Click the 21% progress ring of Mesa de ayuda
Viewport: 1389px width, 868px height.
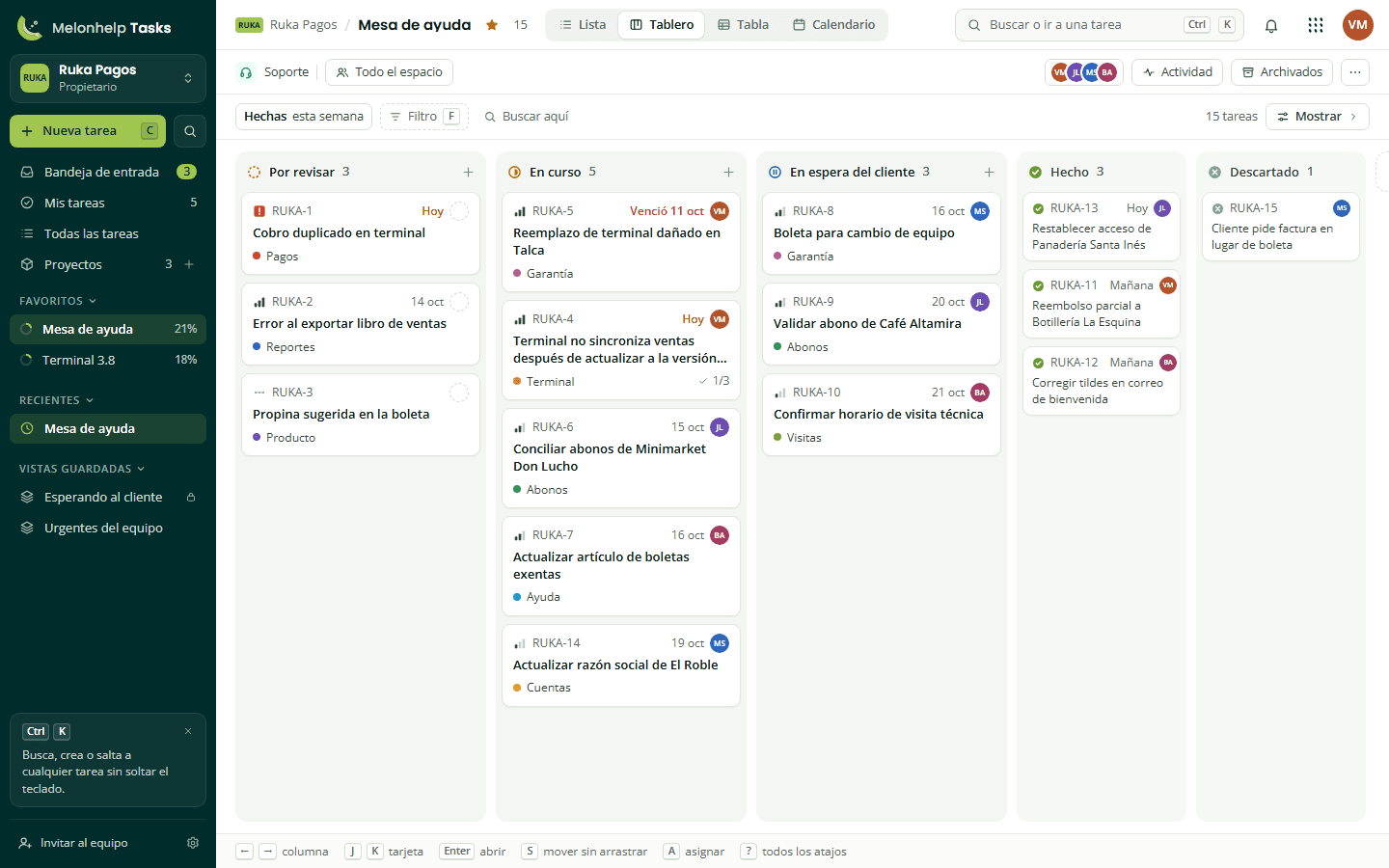(26, 330)
